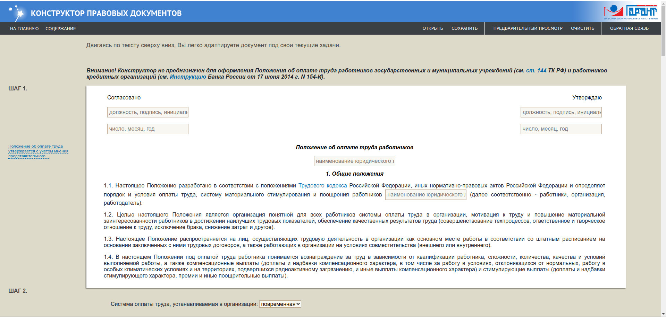Open ОБРАТНАЯ СВЯЗЬ
Screen dimensions: 666x317
point(629,28)
